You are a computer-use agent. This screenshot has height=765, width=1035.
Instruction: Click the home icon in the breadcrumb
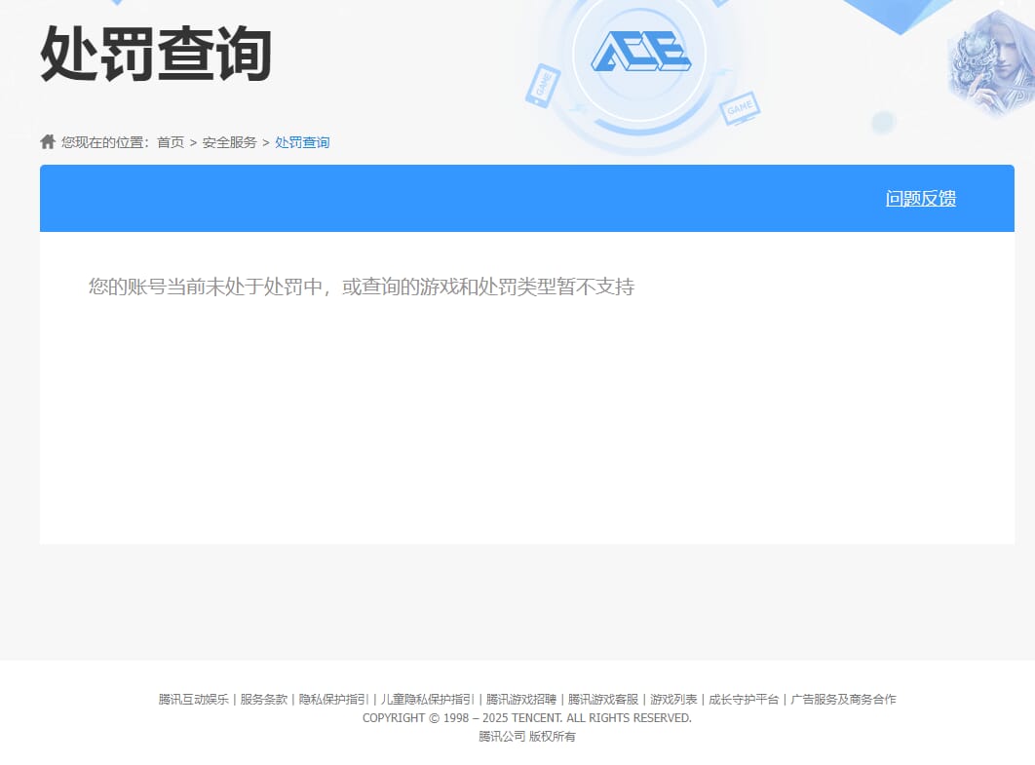tap(48, 142)
